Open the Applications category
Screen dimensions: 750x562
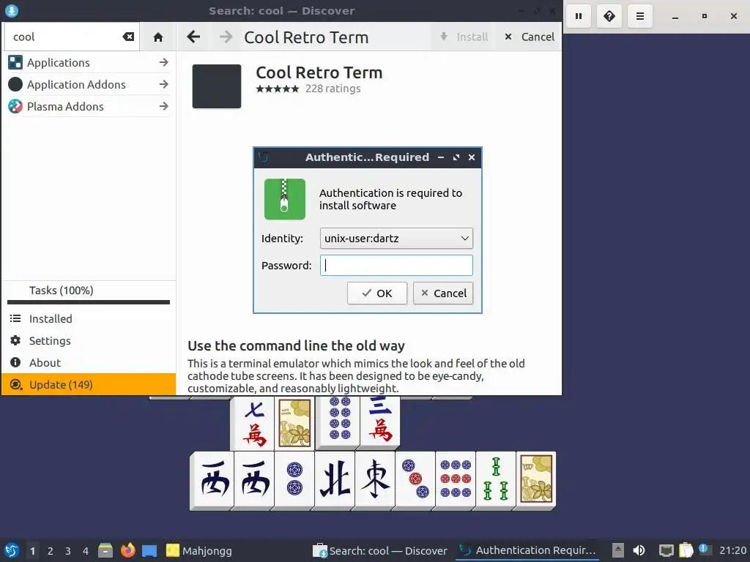point(89,63)
